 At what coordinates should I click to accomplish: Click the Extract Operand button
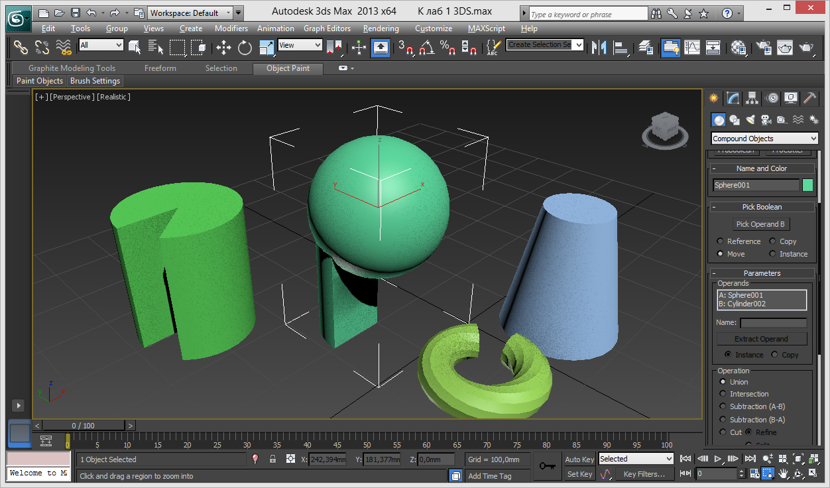[x=761, y=339]
